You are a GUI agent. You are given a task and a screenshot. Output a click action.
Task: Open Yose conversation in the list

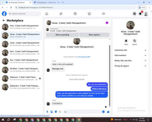pos(21,27)
